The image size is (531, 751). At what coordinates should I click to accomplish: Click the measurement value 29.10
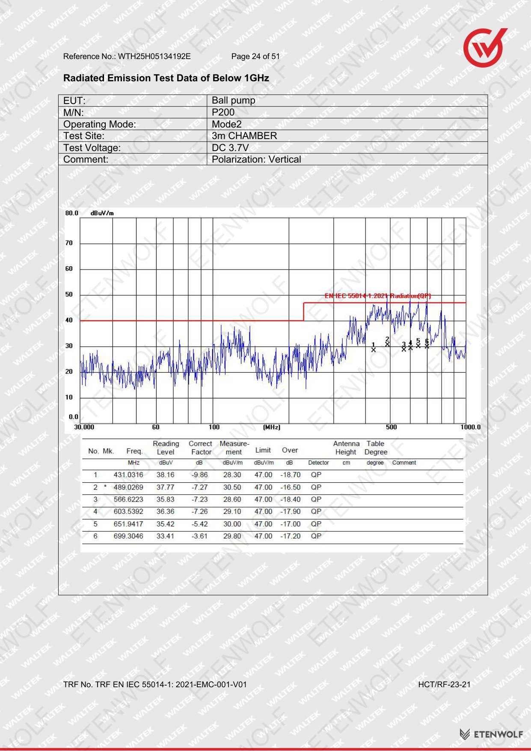(x=232, y=511)
